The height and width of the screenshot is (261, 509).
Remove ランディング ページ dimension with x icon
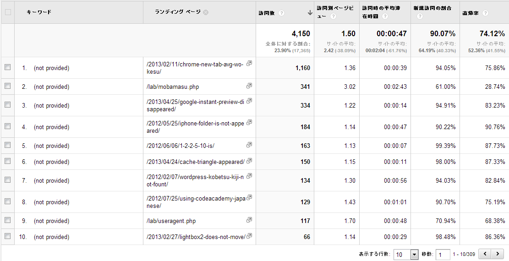[x=206, y=12]
